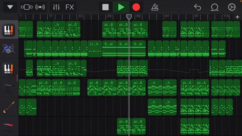Open the Live Loops broadcast icon
242x136 pixels.
pos(40,7)
